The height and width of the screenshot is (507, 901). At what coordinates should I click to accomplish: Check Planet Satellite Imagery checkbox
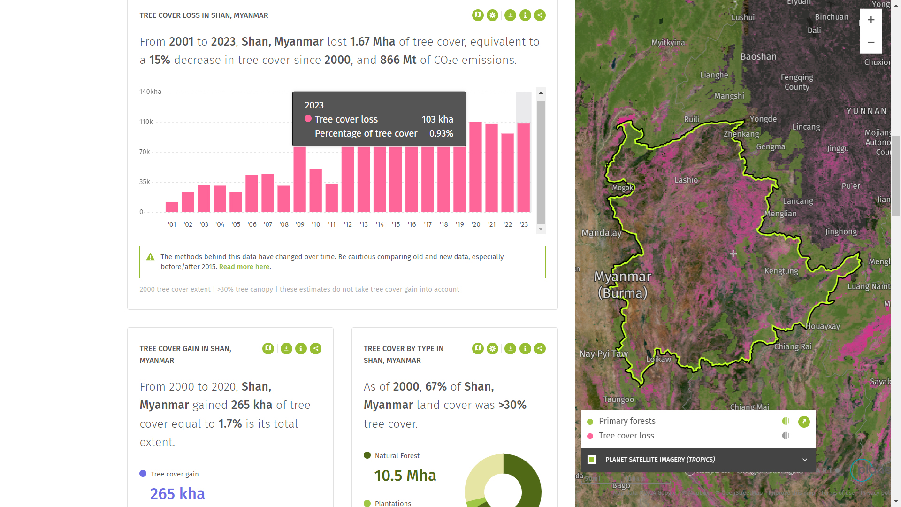[x=592, y=460]
